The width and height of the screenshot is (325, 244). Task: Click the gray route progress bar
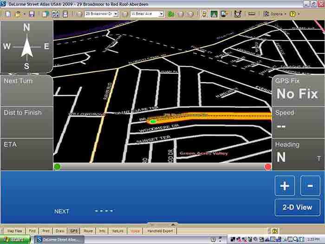point(162,166)
